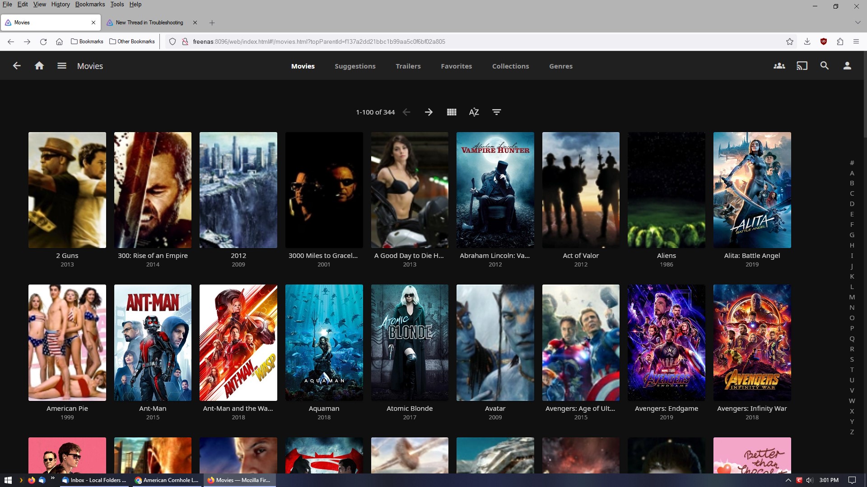867x487 pixels.
Task: Open the hamburger navigation menu
Action: 62,66
